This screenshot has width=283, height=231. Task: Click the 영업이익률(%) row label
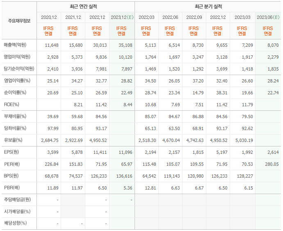click(17, 80)
